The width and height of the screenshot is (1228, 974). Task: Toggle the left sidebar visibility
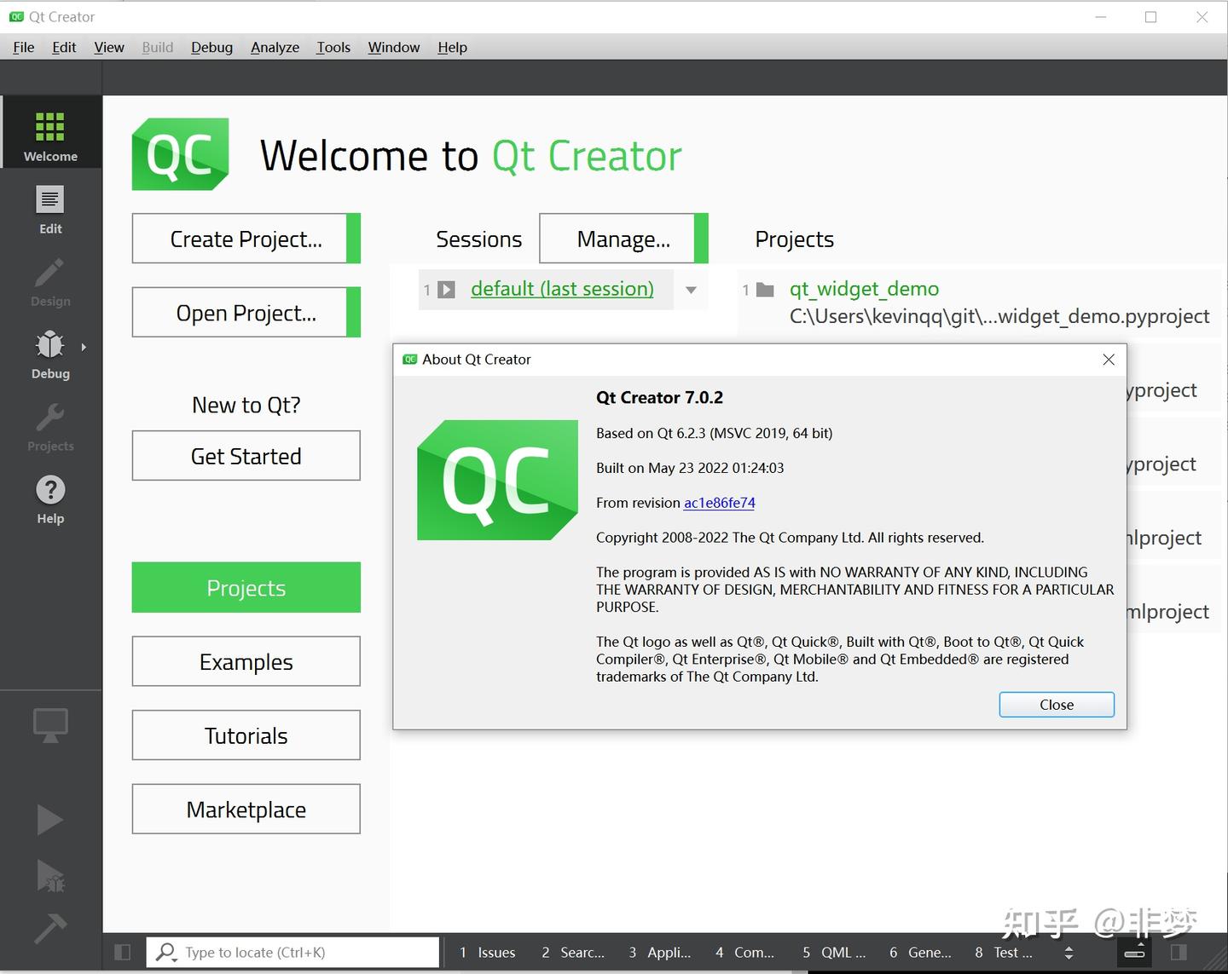(121, 952)
